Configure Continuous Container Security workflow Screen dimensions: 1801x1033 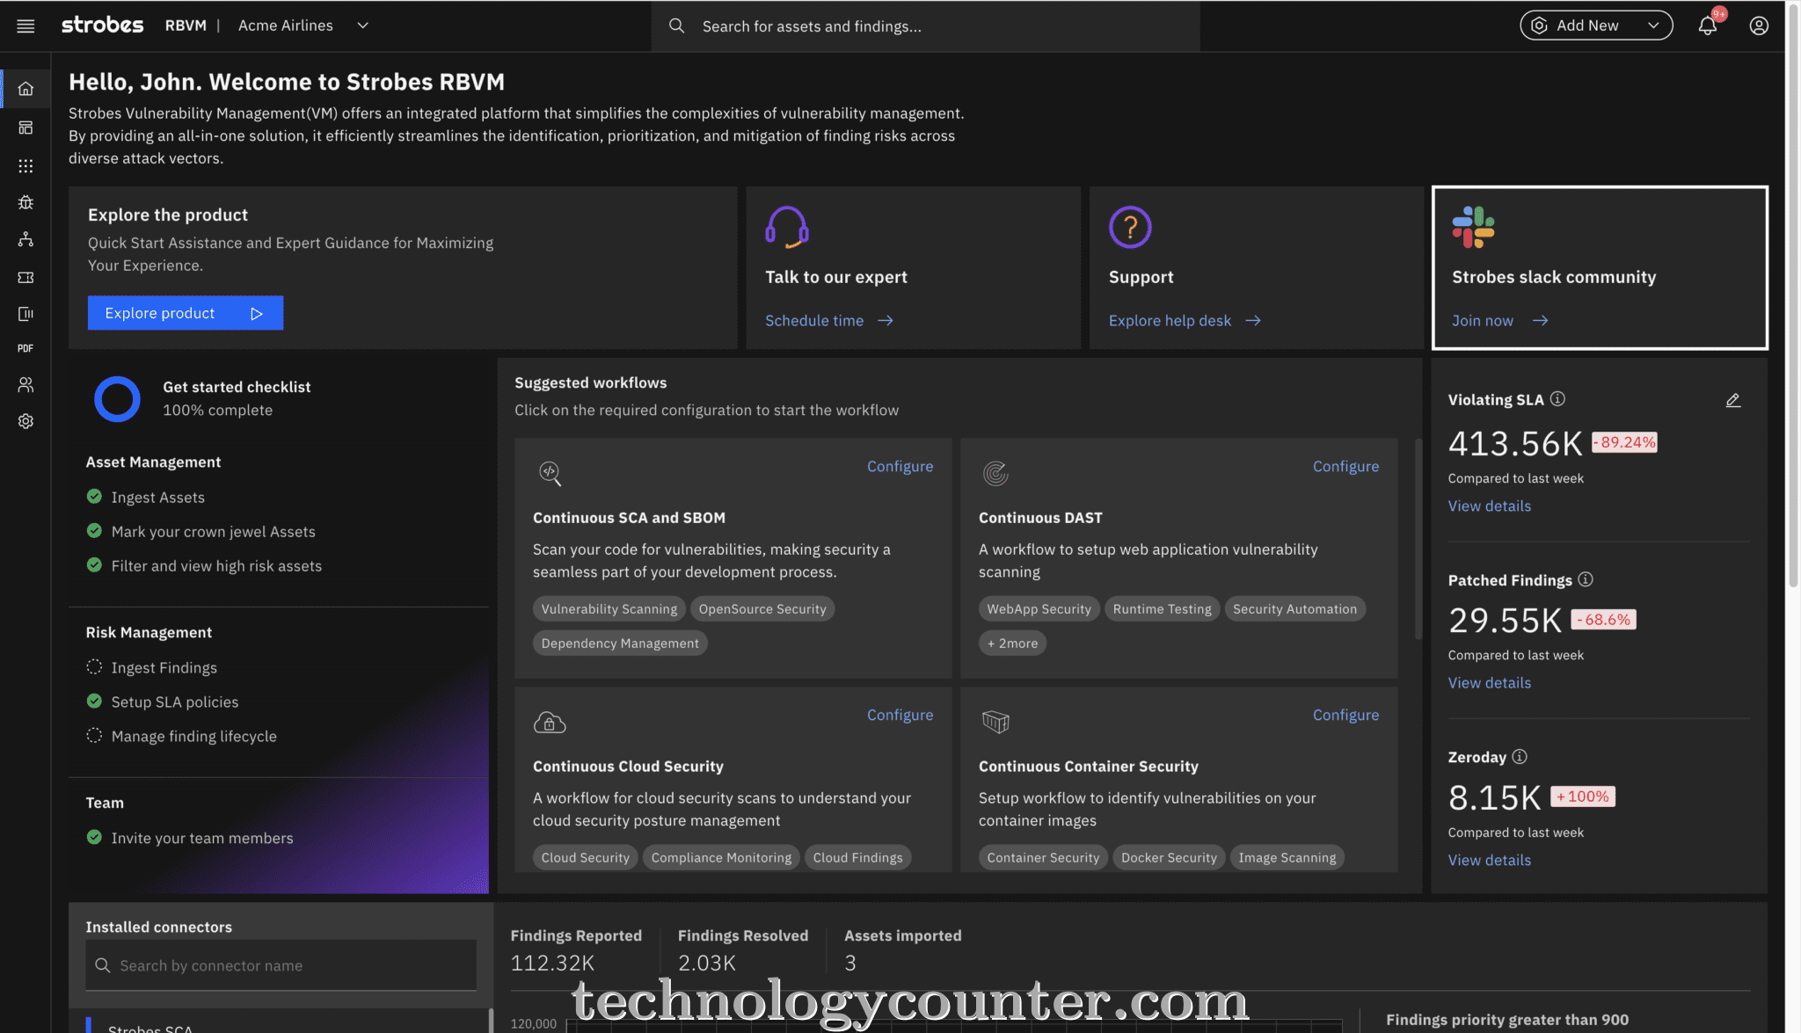(x=1345, y=715)
